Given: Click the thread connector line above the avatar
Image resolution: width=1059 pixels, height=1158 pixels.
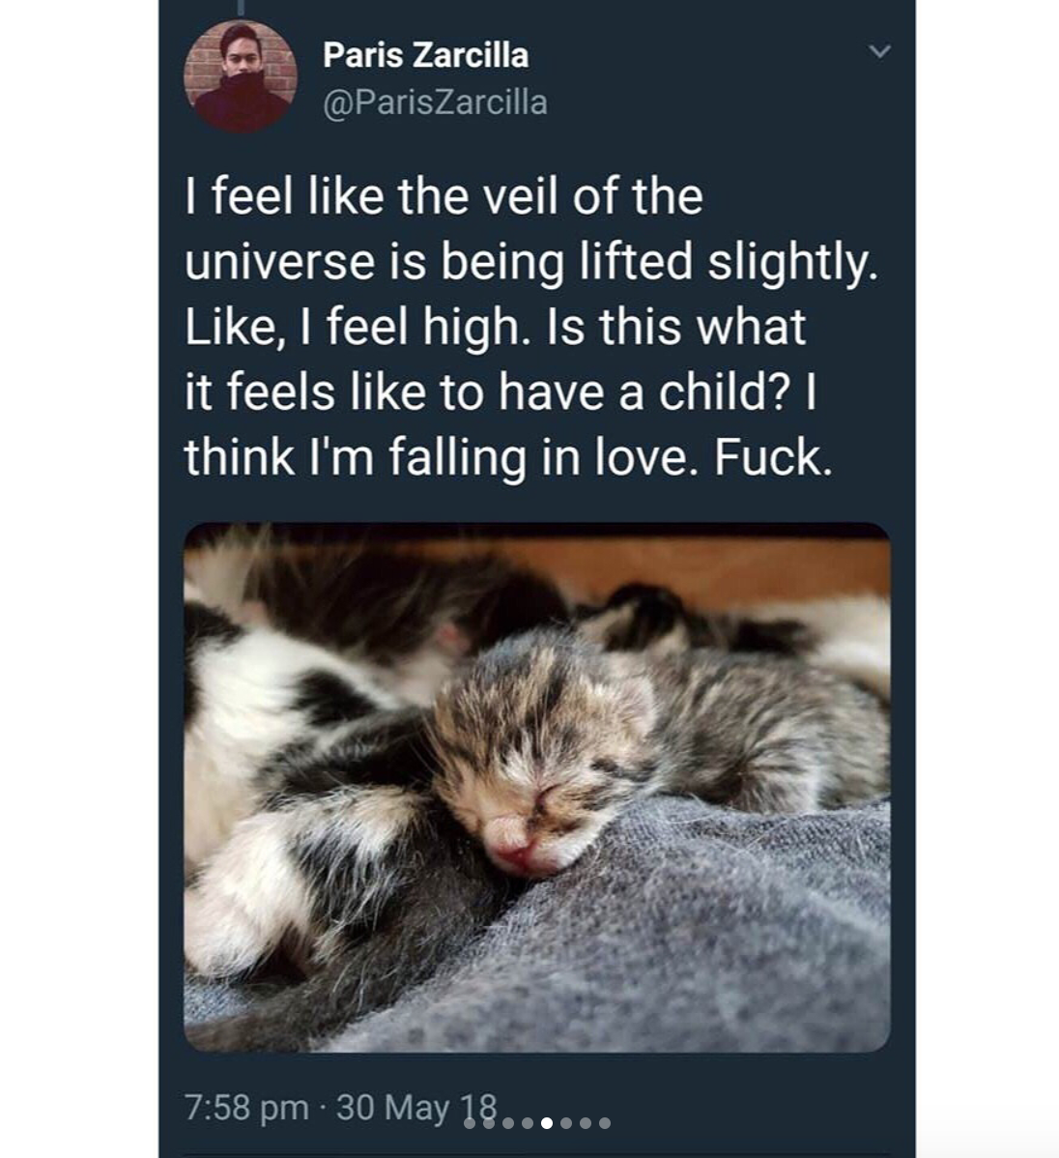Looking at the screenshot, I should point(241,7).
